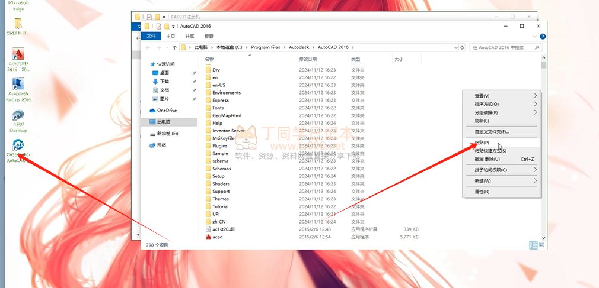Choose Paste shortcut (粘贴快捷方式) in context menu
This screenshot has width=599, height=288.
click(x=502, y=151)
